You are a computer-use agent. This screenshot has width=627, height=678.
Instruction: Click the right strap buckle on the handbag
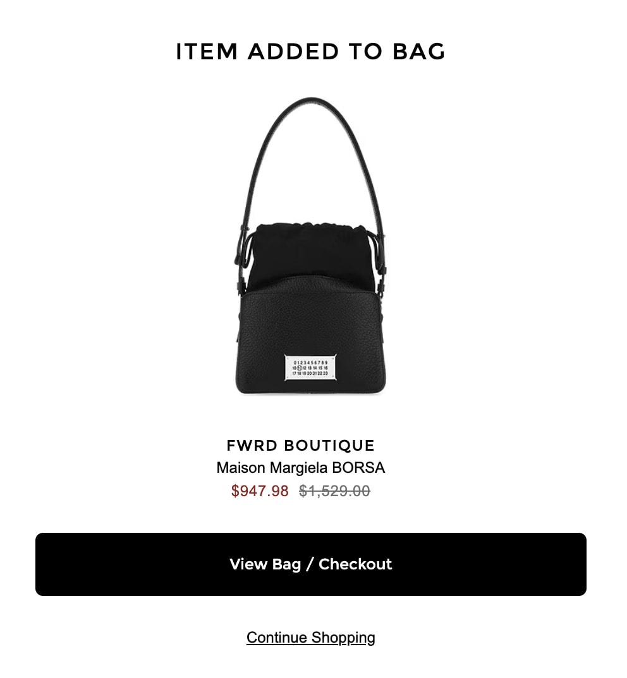380,259
